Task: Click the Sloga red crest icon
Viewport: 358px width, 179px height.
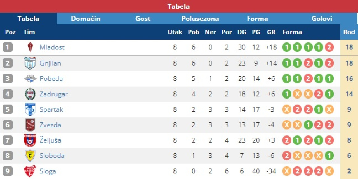Action: click(x=30, y=171)
